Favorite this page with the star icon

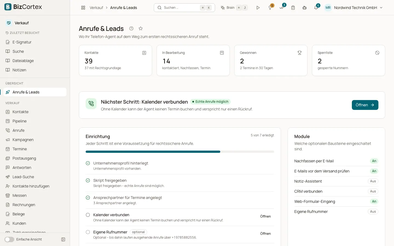pyautogui.click(x=141, y=28)
